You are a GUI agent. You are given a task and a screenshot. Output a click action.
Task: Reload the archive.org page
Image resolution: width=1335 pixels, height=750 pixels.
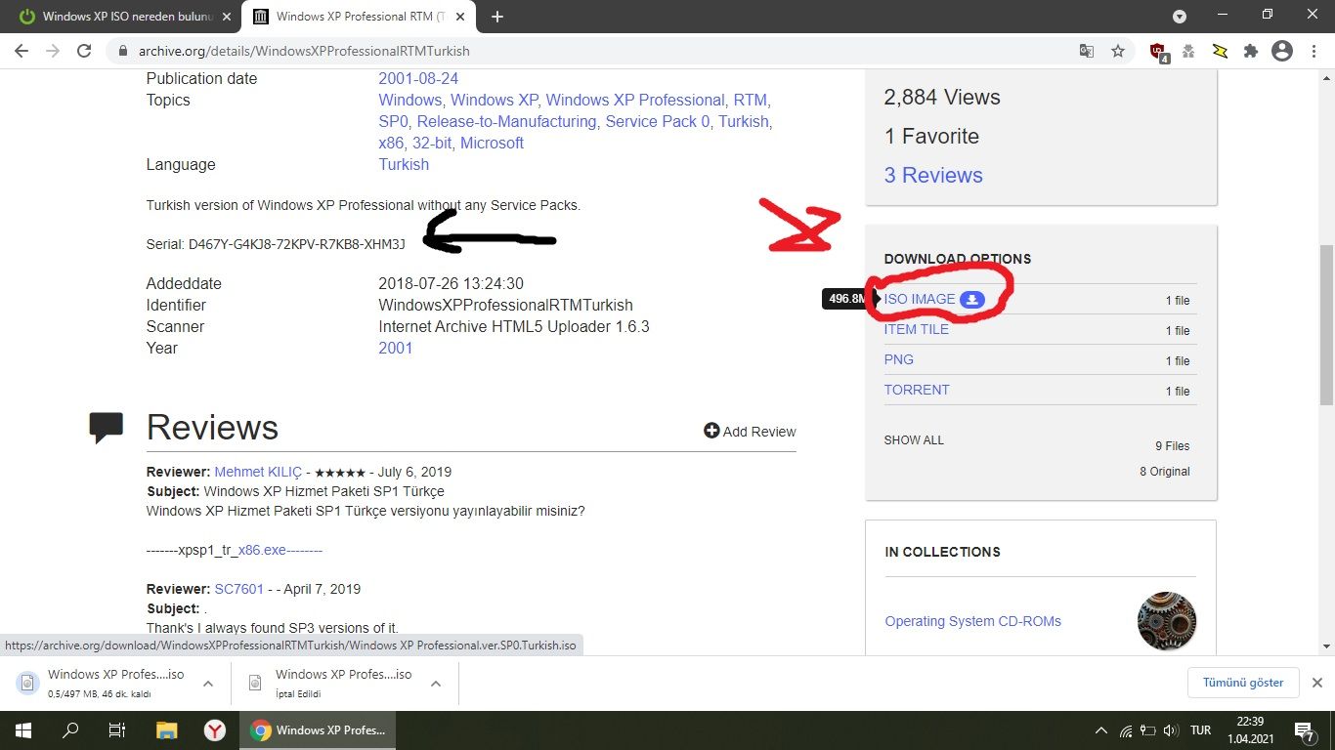point(84,52)
